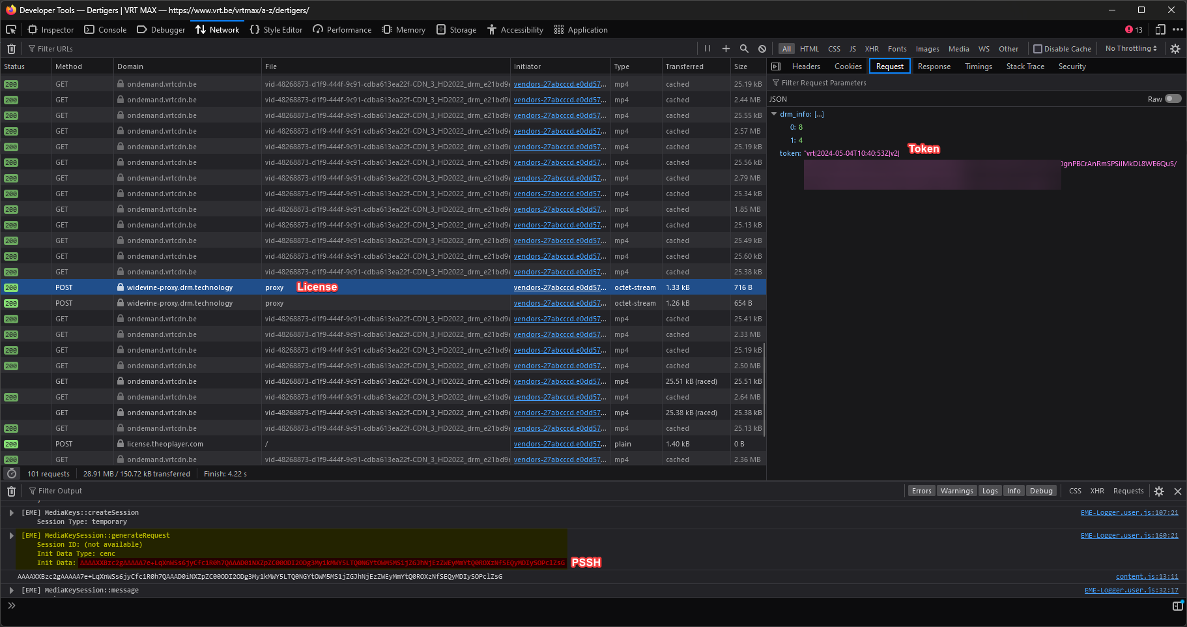Image resolution: width=1187 pixels, height=627 pixels.
Task: Expand the MediaKeys::createSession log entry
Action: point(11,513)
